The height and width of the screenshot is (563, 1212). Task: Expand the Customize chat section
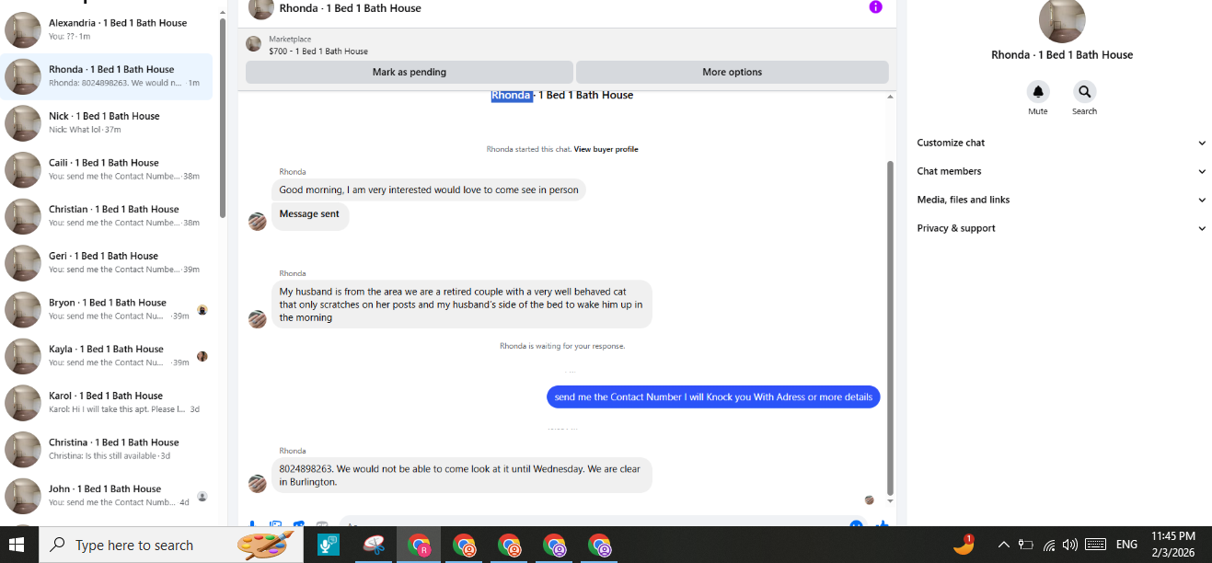pyautogui.click(x=1061, y=143)
